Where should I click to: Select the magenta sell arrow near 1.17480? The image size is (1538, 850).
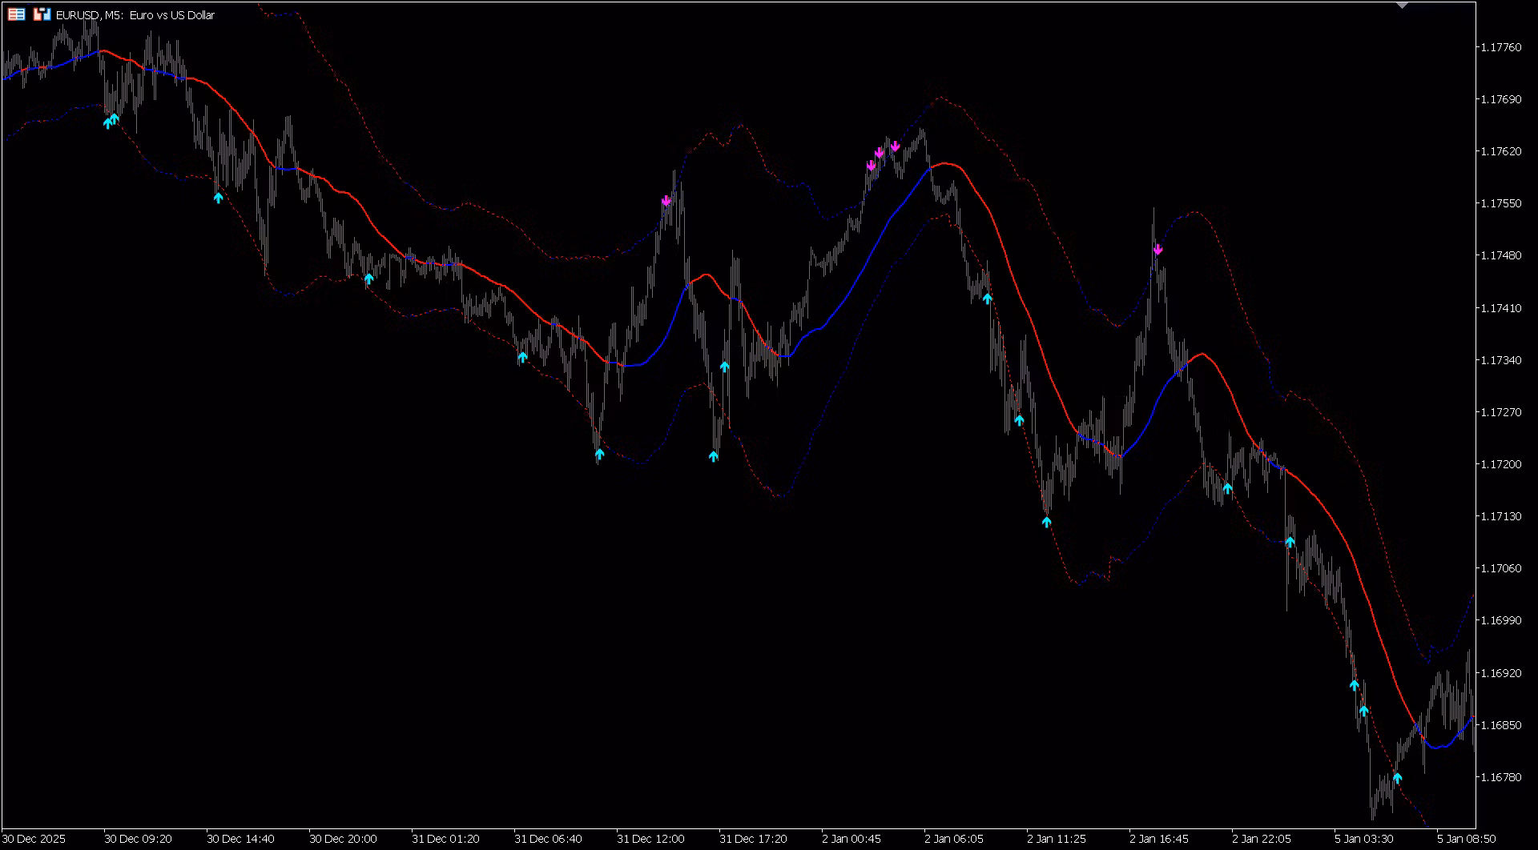pyautogui.click(x=1158, y=250)
